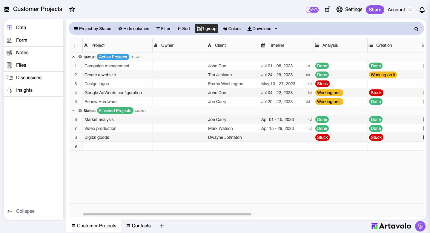Open the Notes section
This screenshot has height=233, width=430.
[33, 52]
